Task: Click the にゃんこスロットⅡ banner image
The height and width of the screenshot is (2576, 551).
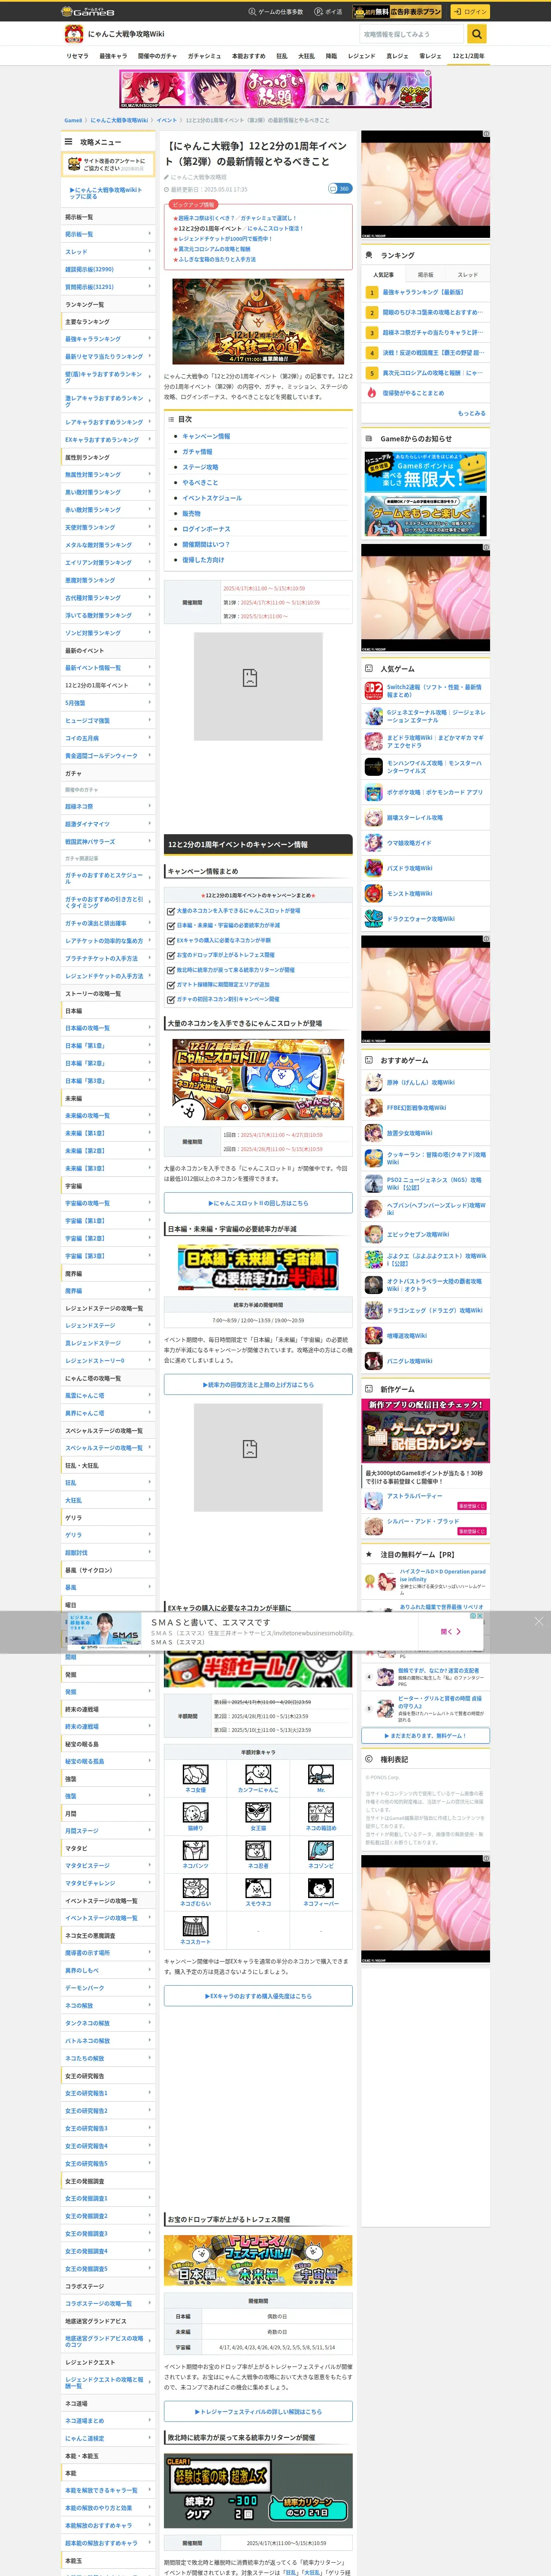Action: point(258,1081)
